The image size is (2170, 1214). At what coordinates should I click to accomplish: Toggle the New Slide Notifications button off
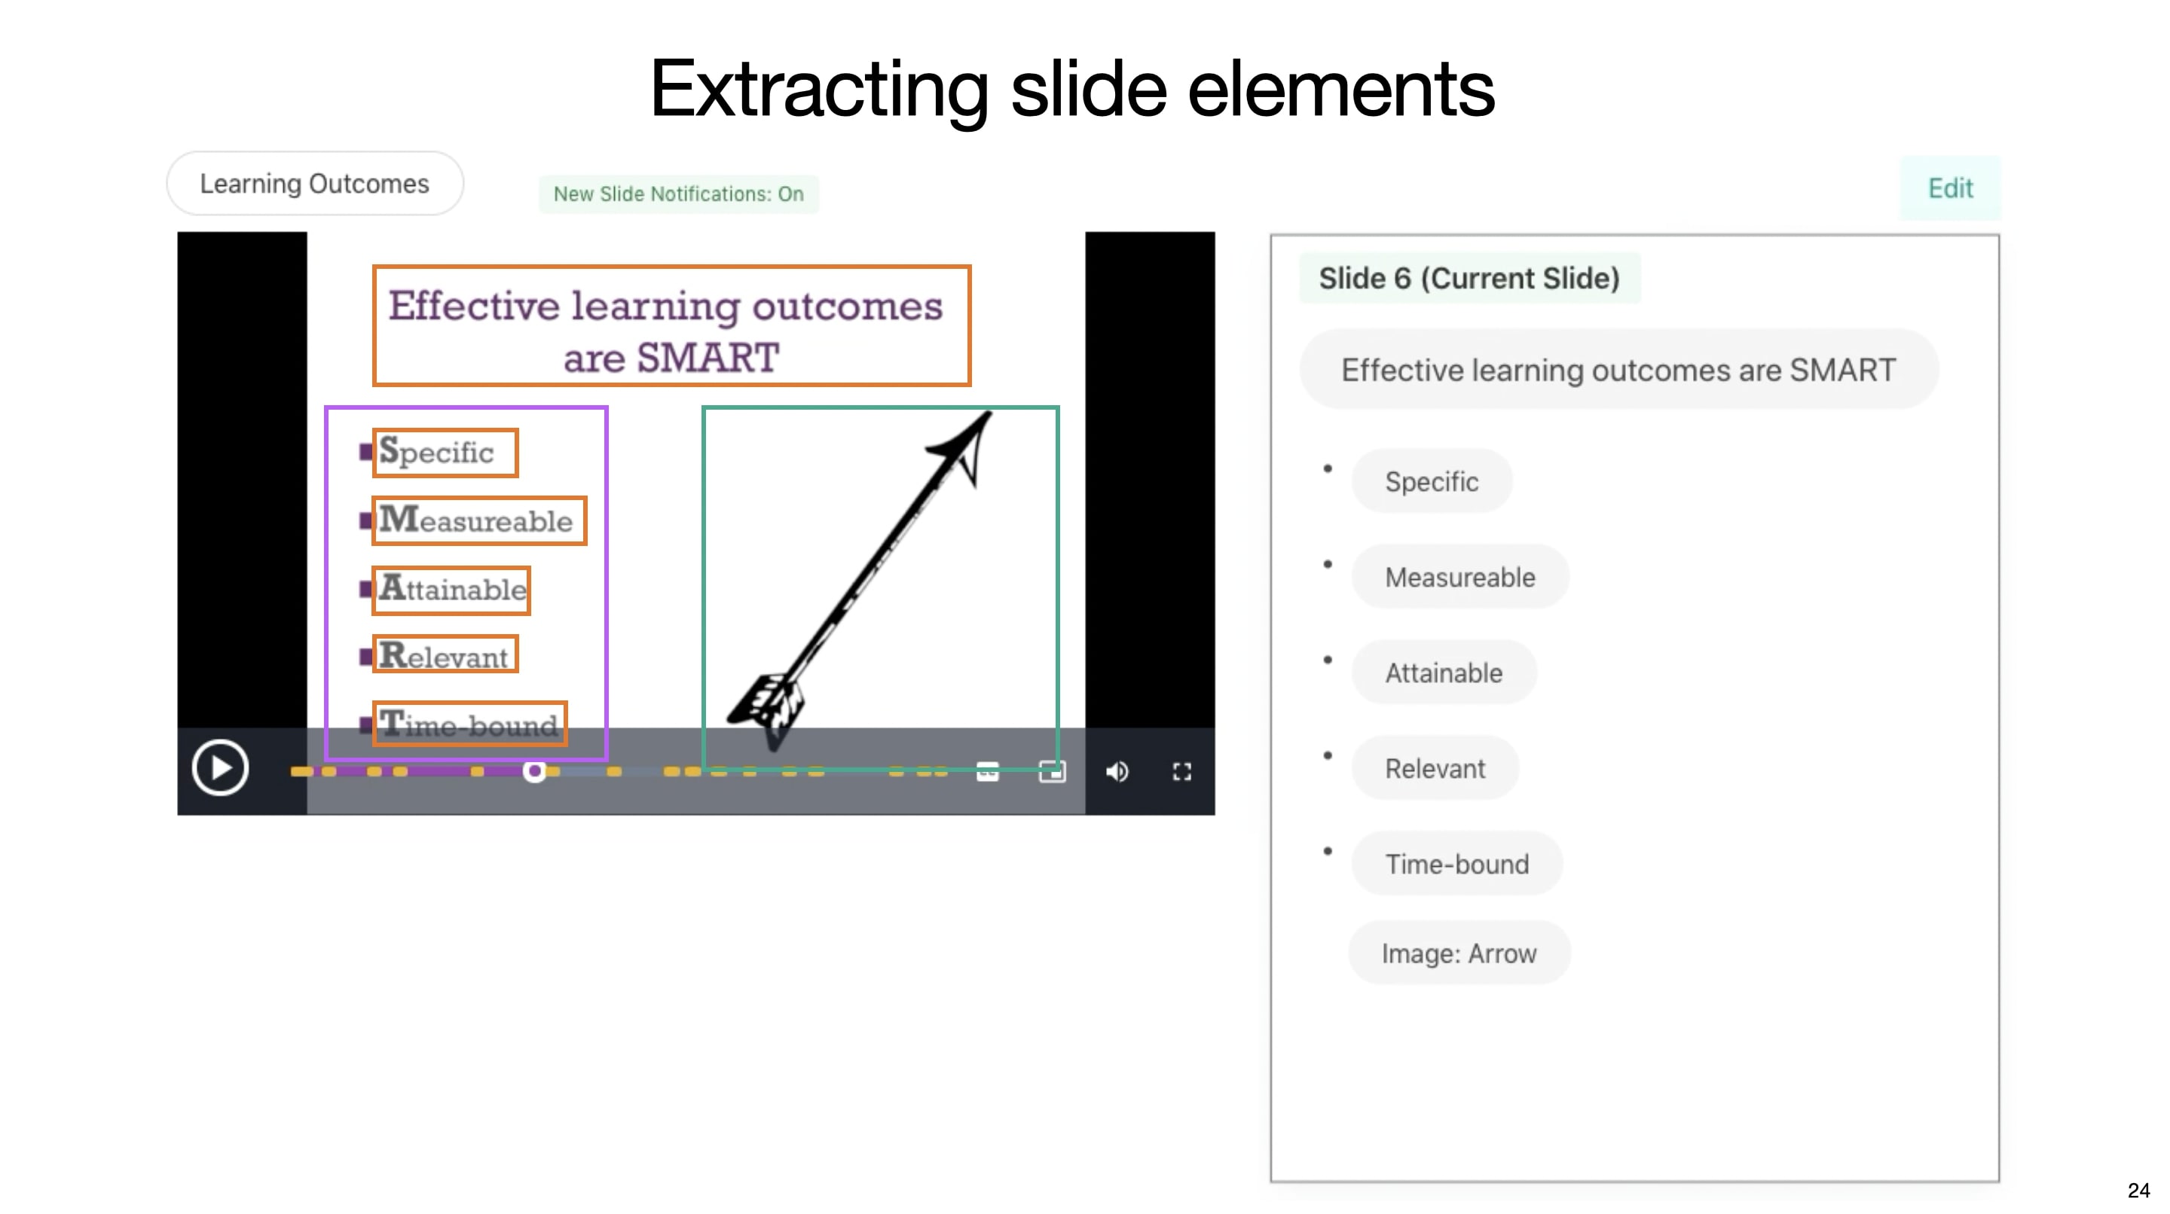[680, 192]
